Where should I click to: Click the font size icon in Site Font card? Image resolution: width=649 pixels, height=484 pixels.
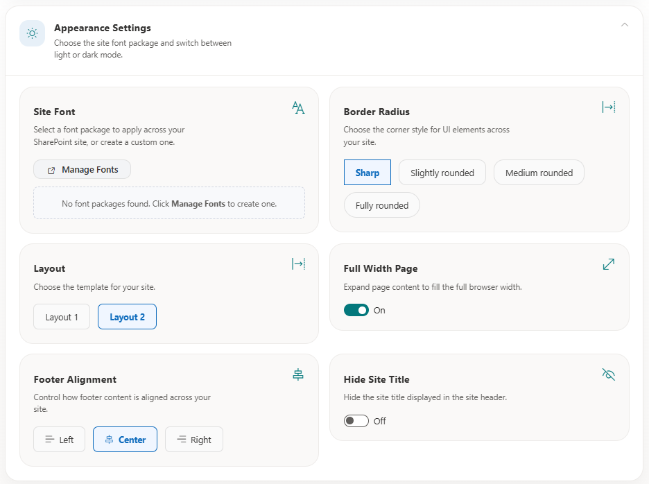pyautogui.click(x=298, y=107)
